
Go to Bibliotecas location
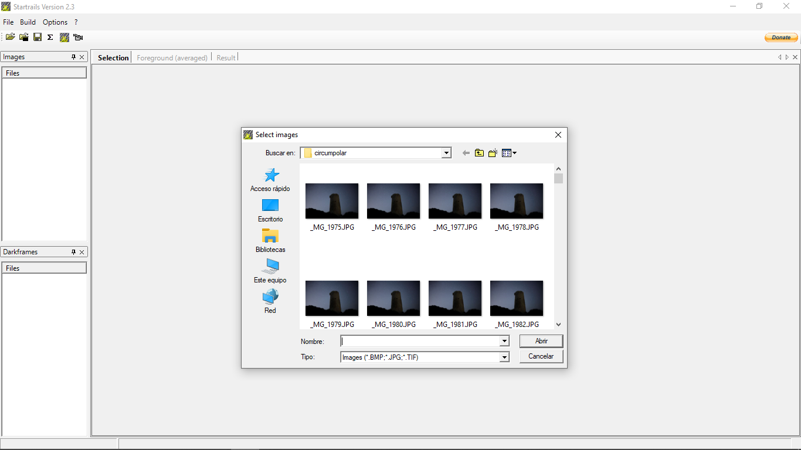(270, 241)
